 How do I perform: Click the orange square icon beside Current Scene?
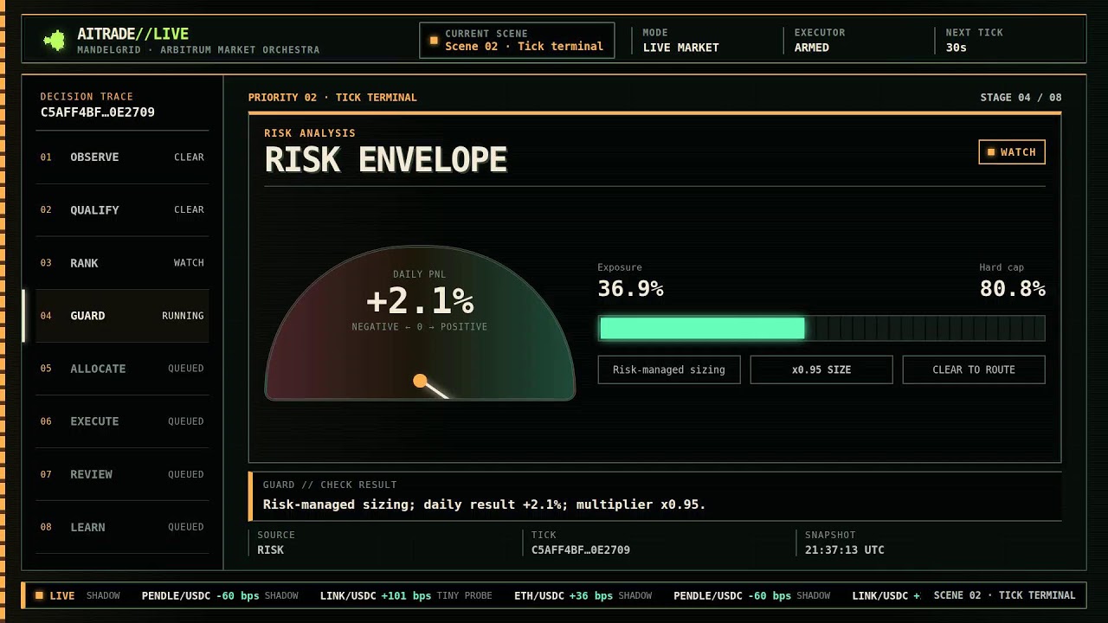pos(434,40)
